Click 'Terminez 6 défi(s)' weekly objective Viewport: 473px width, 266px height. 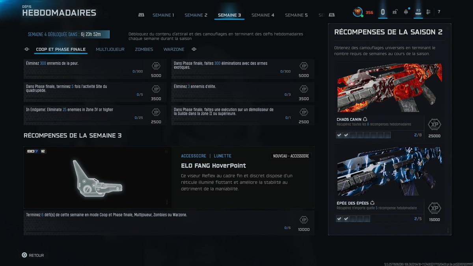[169, 223]
